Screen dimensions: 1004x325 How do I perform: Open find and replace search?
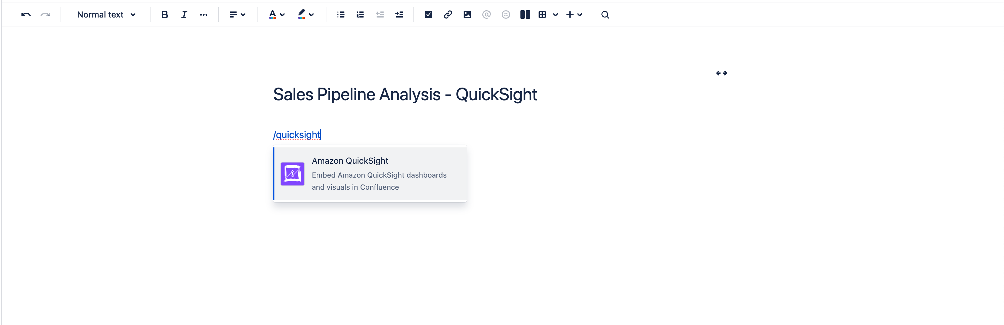[605, 15]
